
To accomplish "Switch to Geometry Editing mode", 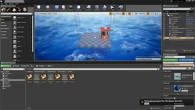I will [25, 9].
